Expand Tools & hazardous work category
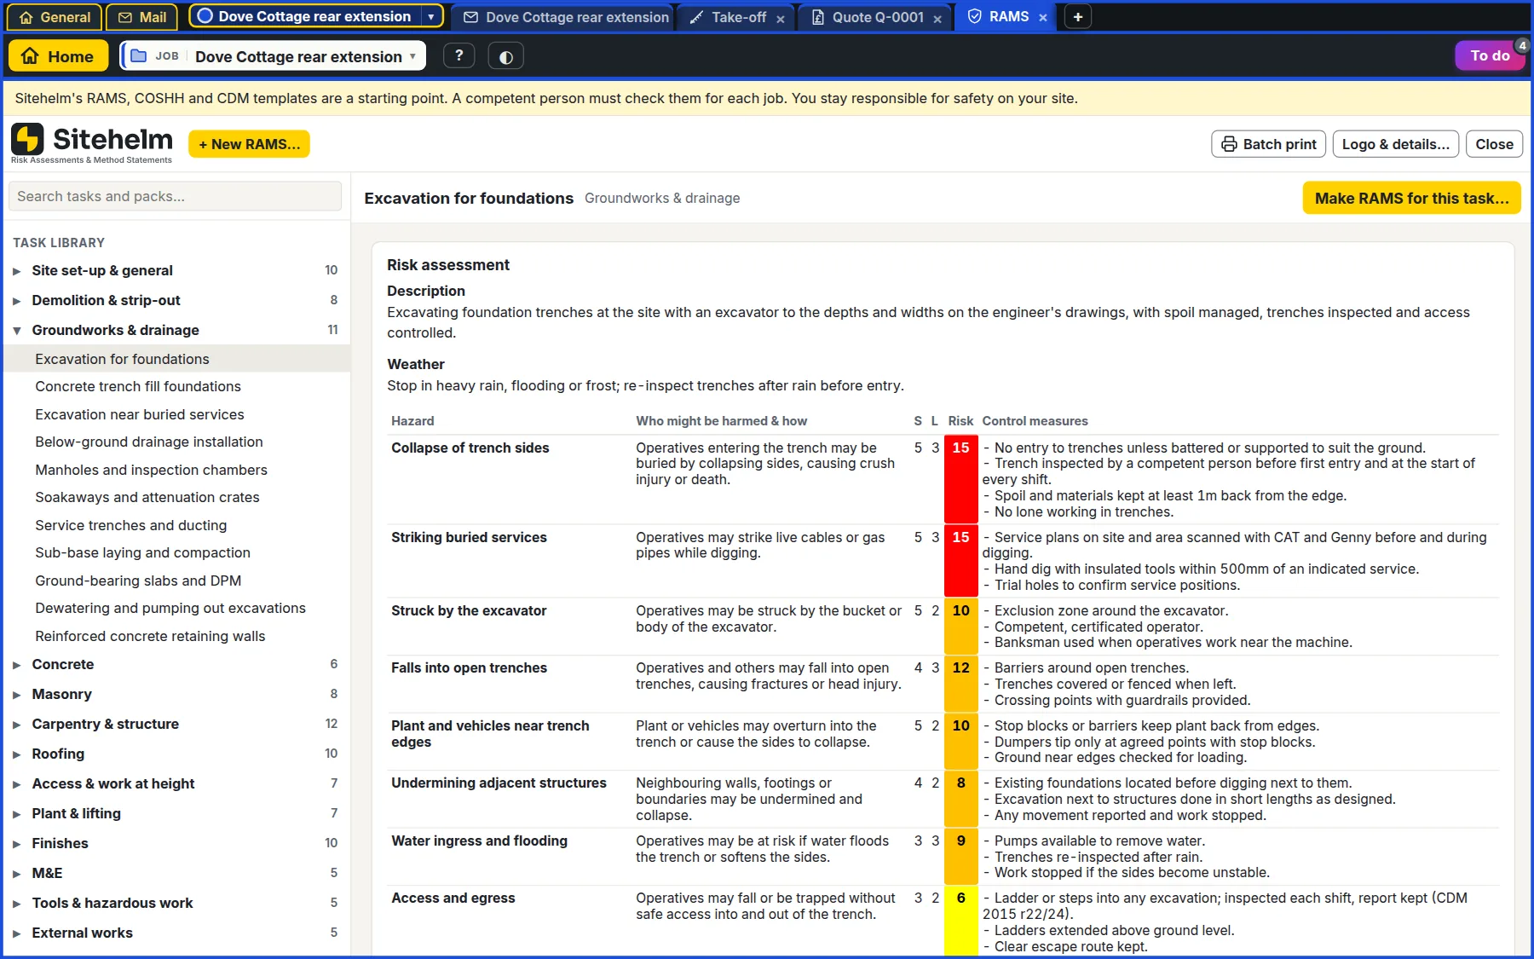Screen dimensions: 1534x959 point(176,903)
